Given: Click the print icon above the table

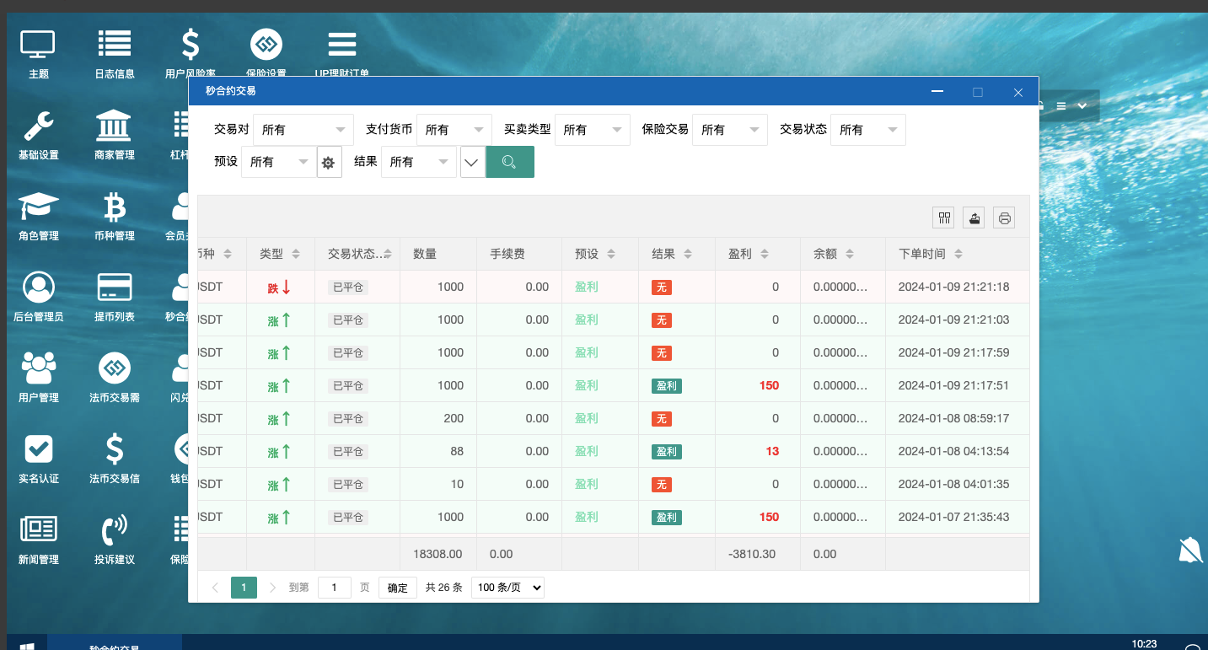Looking at the screenshot, I should click(x=1004, y=218).
